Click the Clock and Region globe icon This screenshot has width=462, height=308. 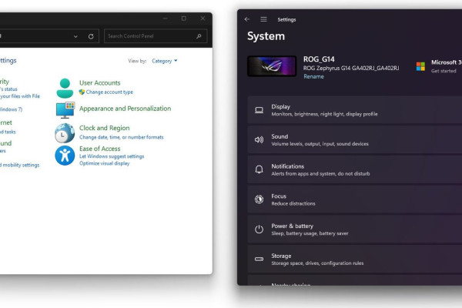pos(65,133)
